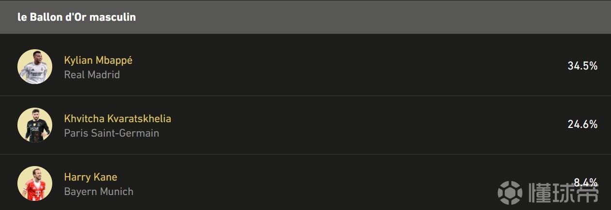The image size is (611, 210).
Task: Click Kylian Mbappé's avatar photo
Action: tap(35, 67)
